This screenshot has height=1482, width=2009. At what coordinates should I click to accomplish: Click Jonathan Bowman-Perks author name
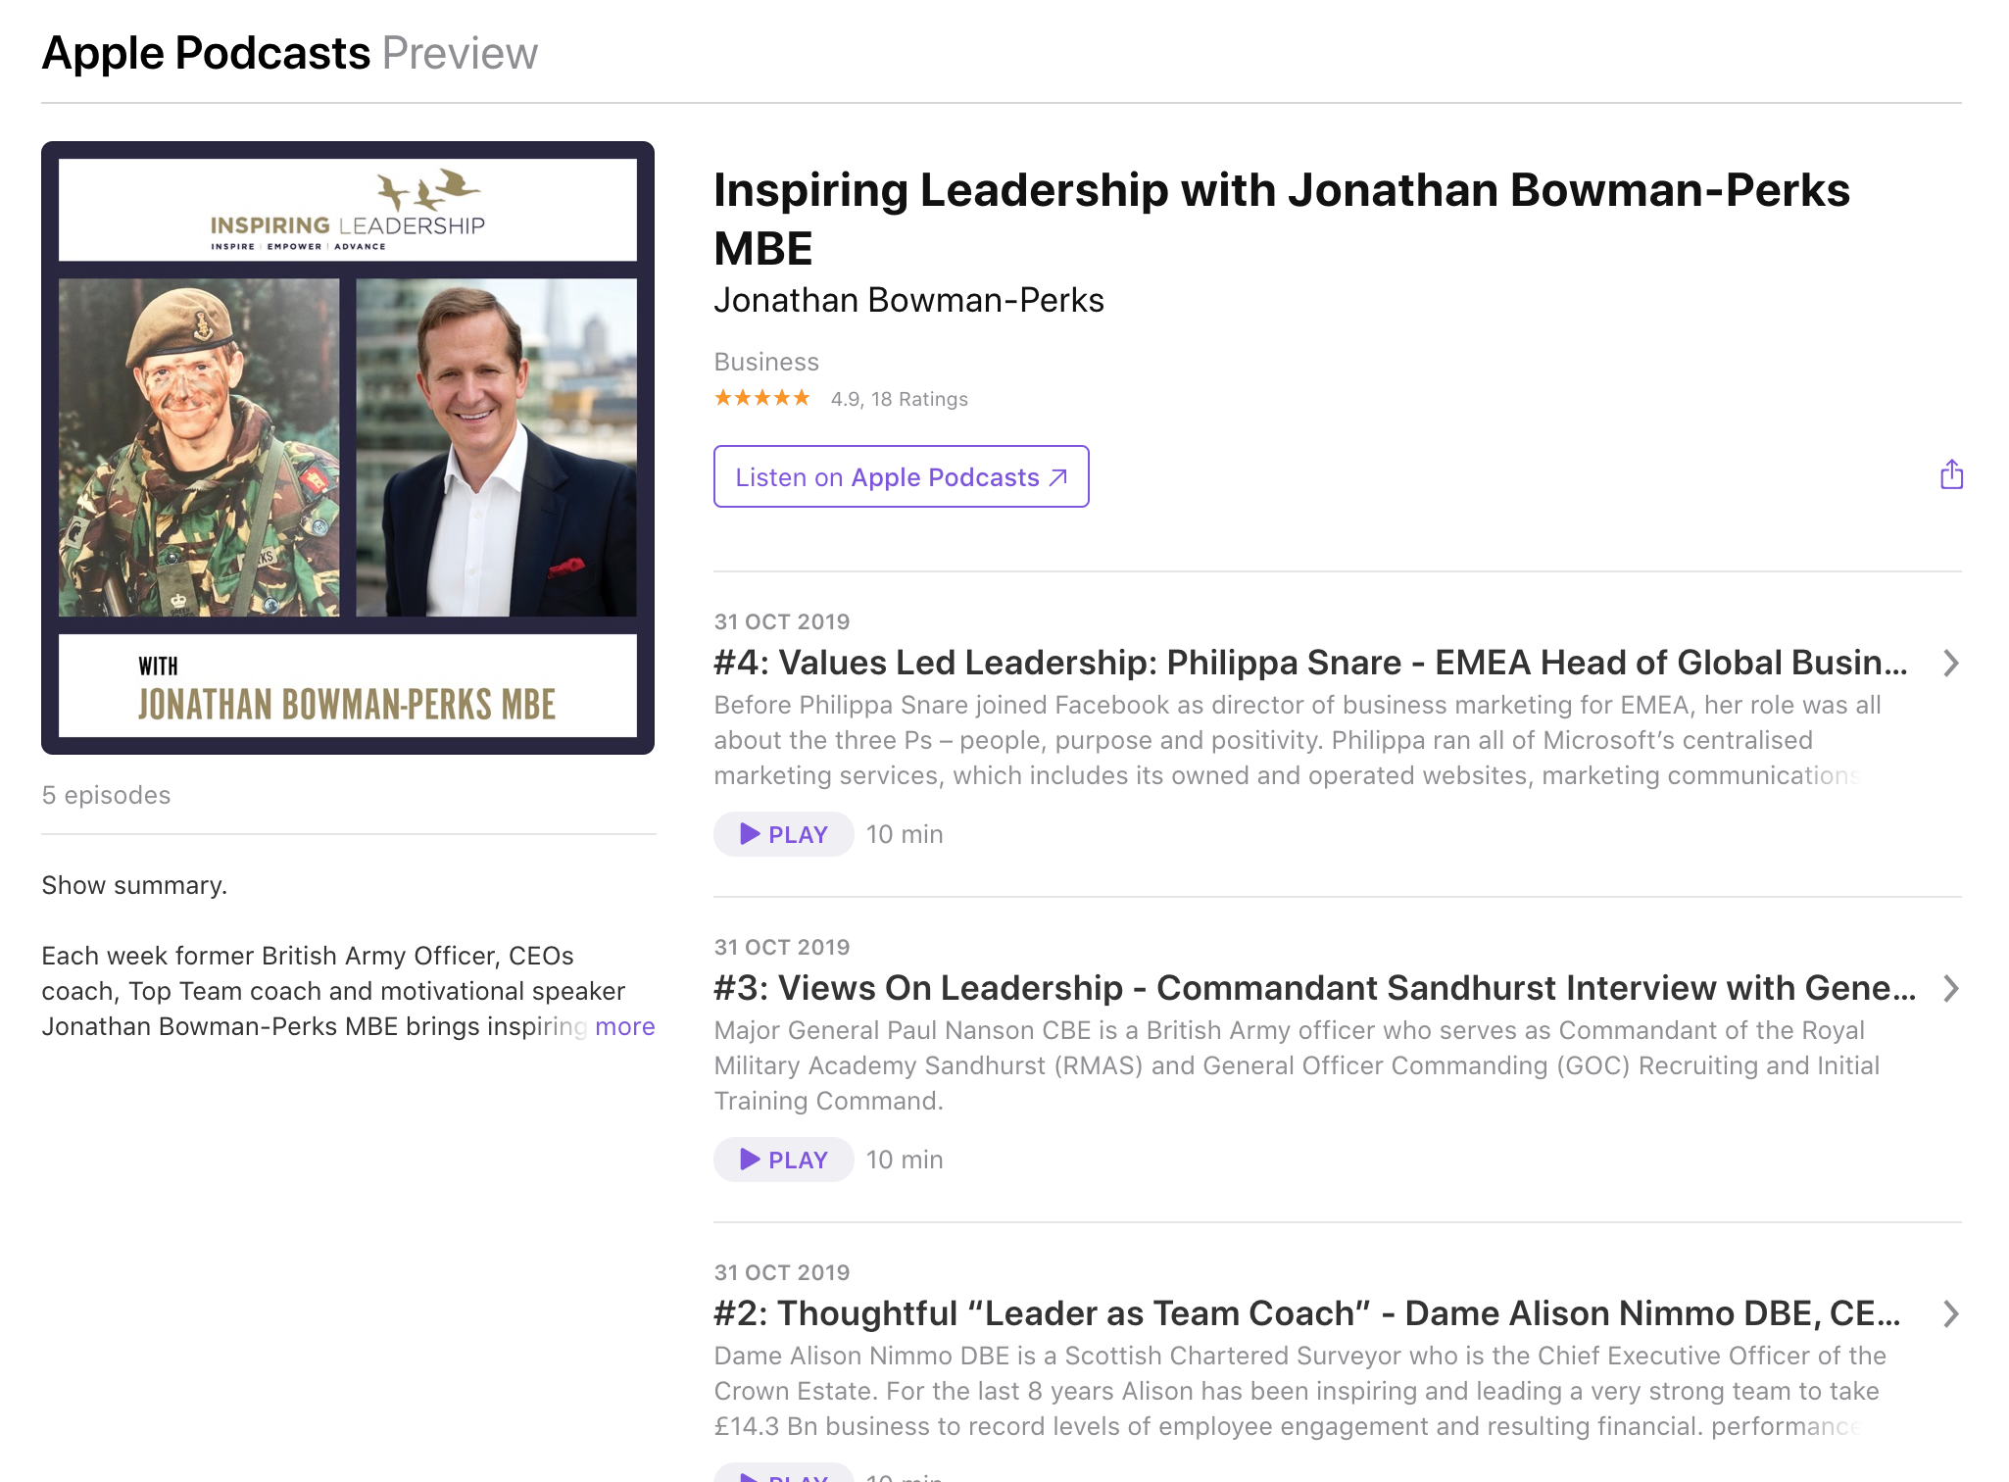(908, 300)
